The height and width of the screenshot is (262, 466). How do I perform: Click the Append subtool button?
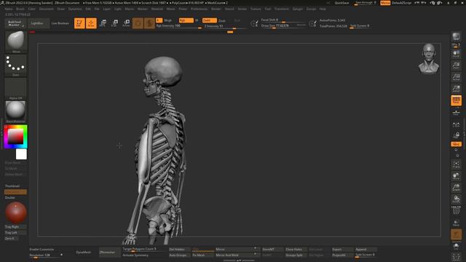coord(366,249)
